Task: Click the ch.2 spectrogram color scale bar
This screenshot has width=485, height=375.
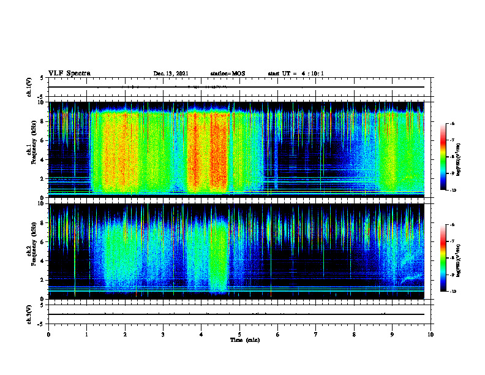Action: click(443, 258)
